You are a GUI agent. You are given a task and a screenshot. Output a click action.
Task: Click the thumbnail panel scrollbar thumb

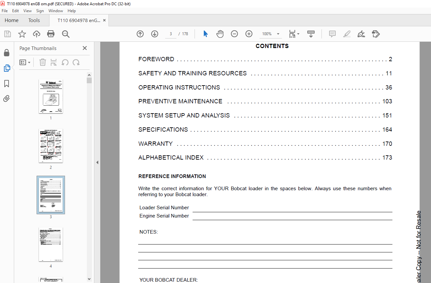tap(89, 80)
